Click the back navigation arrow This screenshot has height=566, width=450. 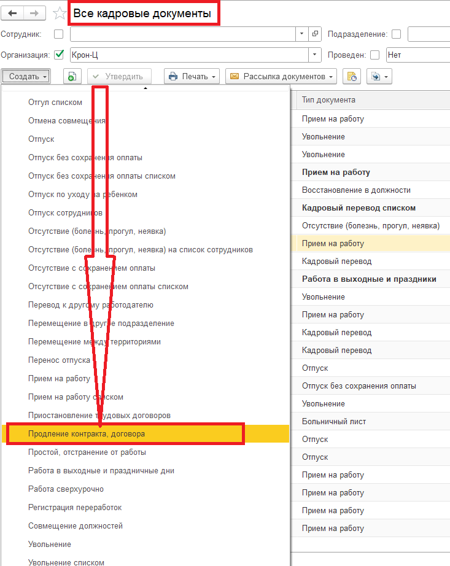pos(13,13)
